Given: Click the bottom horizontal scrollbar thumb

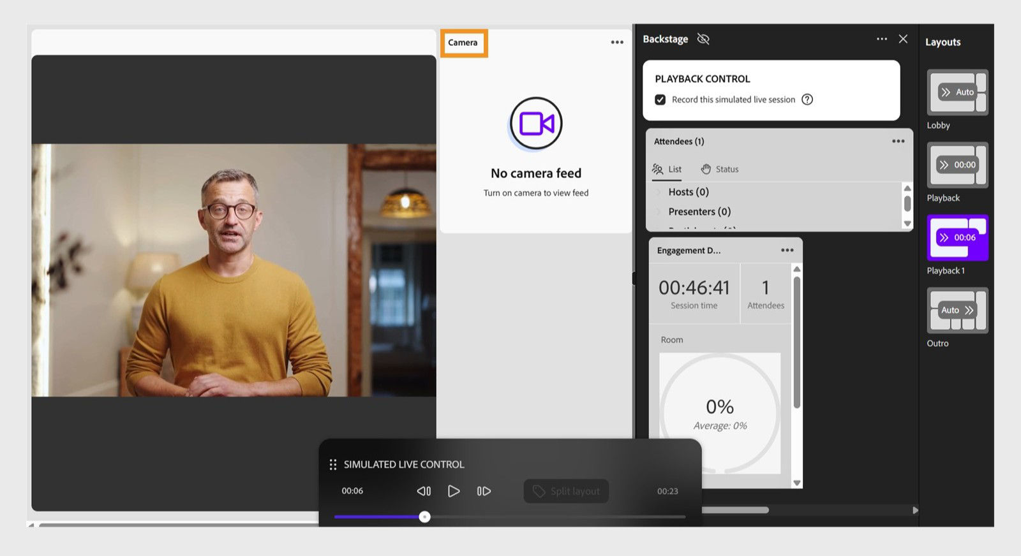Looking at the screenshot, I should point(735,510).
